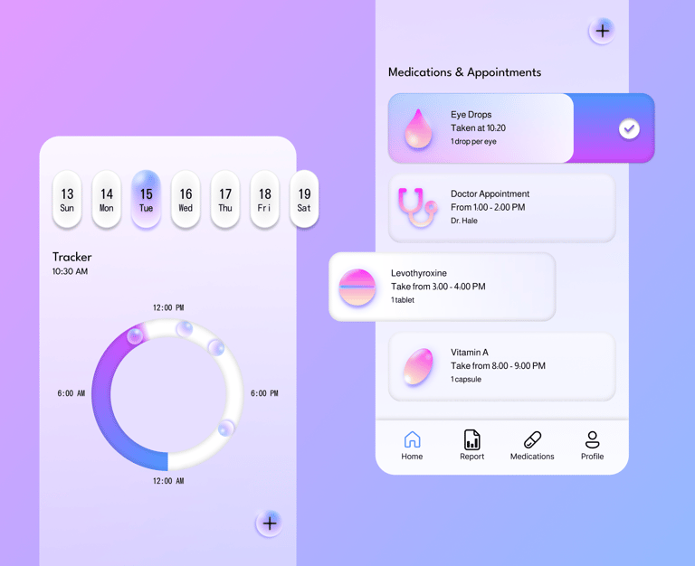
Task: Click 'Take from 3:00 - 4:00 PM' text
Action: 438,287
